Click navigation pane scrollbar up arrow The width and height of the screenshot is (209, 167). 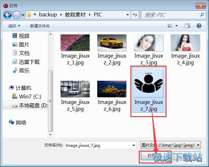(51, 34)
